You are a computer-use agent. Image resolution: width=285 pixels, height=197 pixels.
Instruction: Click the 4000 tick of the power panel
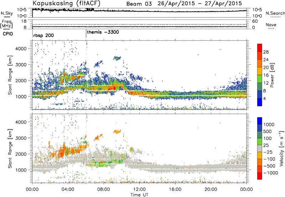(21, 49)
